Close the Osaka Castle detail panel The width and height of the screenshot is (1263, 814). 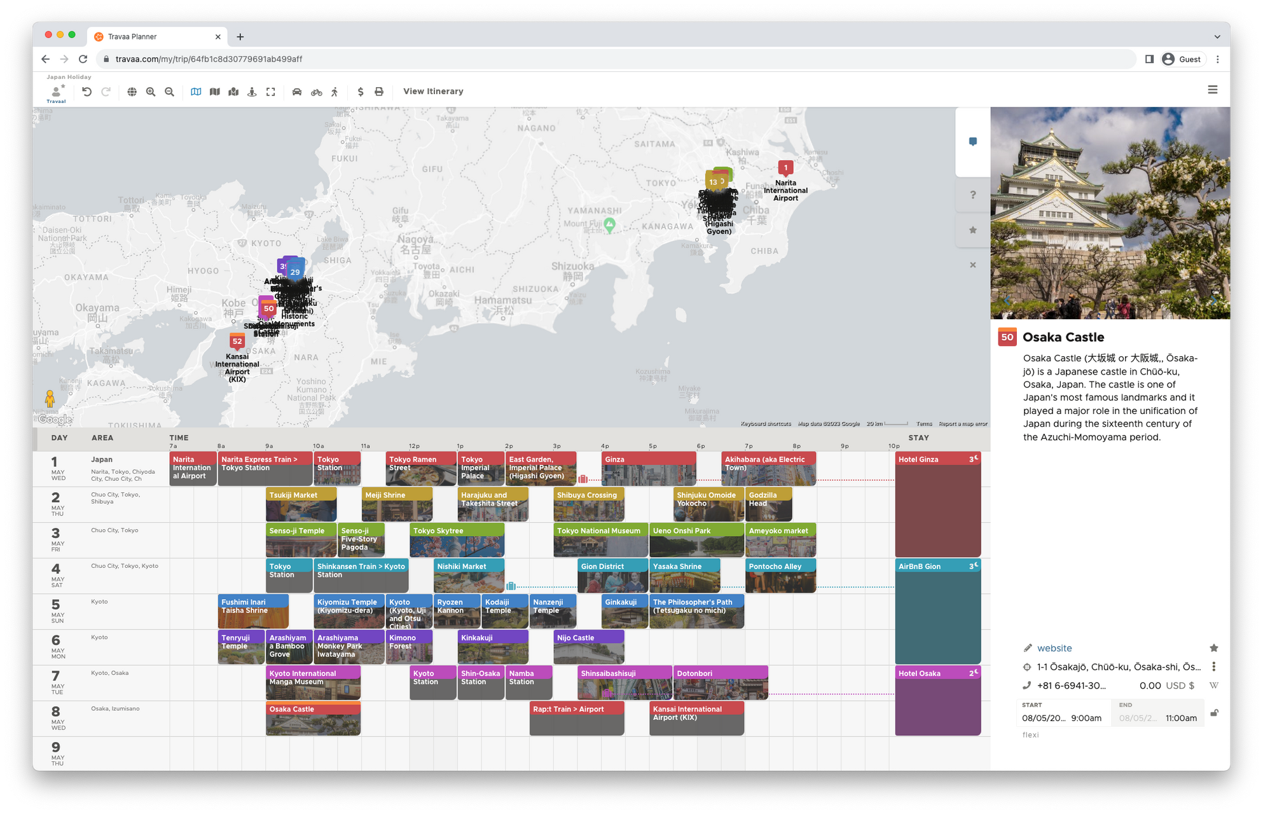pos(972,265)
